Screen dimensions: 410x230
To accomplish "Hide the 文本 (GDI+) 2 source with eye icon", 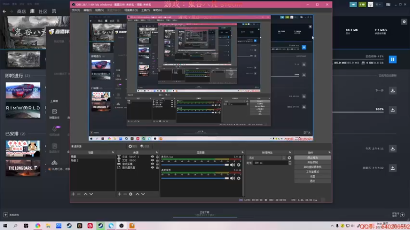I will pyautogui.click(x=152, y=157).
